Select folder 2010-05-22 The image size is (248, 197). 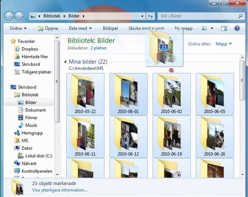[x=85, y=94]
